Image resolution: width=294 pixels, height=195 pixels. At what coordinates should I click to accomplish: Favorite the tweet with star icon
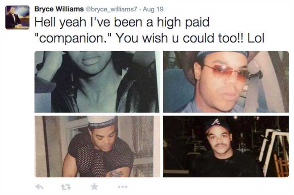(x=94, y=187)
